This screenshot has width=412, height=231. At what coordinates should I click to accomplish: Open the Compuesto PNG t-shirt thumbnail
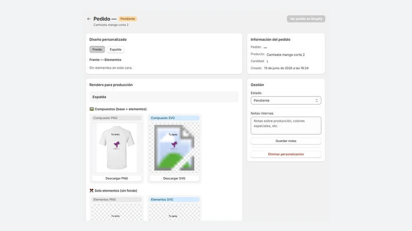117,147
